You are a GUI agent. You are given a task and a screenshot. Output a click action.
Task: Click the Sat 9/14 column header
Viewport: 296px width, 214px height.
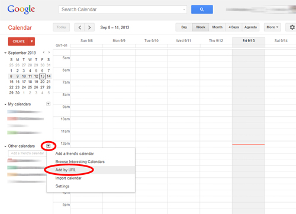tap(281, 41)
